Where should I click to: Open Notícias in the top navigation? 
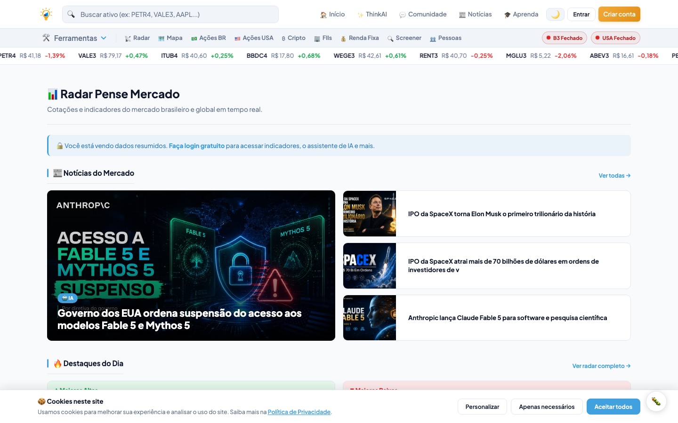pyautogui.click(x=475, y=14)
